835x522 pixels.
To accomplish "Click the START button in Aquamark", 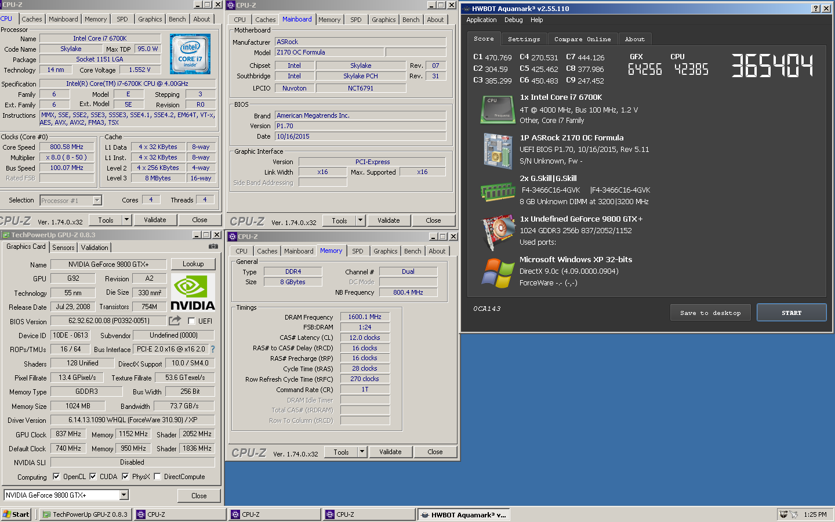I will point(792,313).
